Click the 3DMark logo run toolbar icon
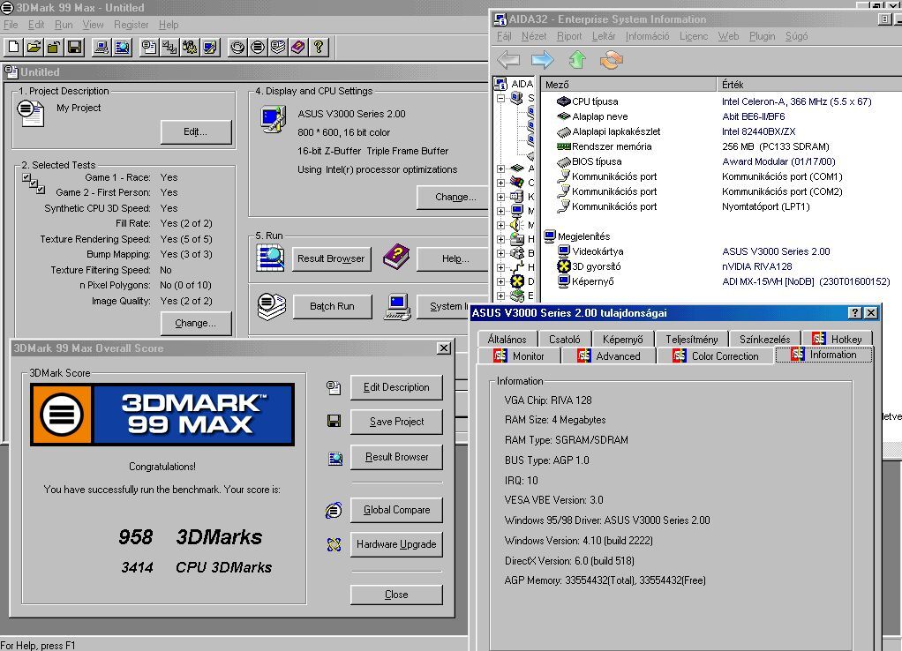The height and width of the screenshot is (651, 902). [257, 47]
